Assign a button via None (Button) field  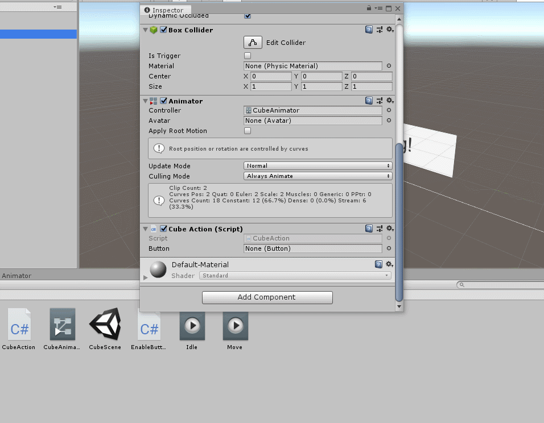[x=312, y=248]
